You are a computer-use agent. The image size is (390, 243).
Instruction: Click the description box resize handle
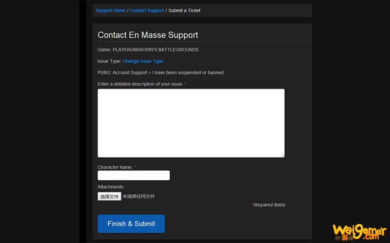click(283, 156)
